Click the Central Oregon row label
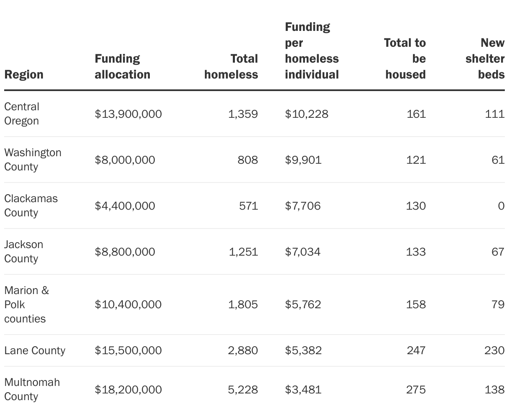 coord(22,114)
